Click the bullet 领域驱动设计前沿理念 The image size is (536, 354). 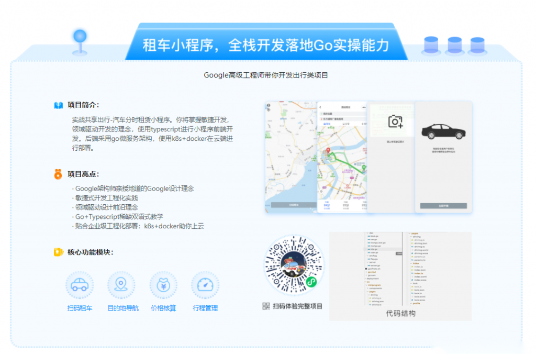[105, 207]
